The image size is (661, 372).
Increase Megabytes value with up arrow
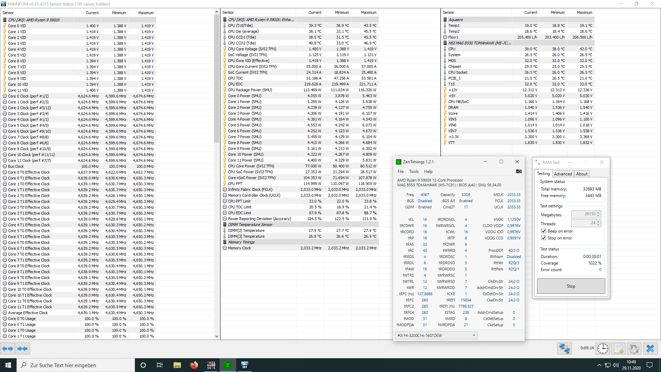pyautogui.click(x=598, y=213)
